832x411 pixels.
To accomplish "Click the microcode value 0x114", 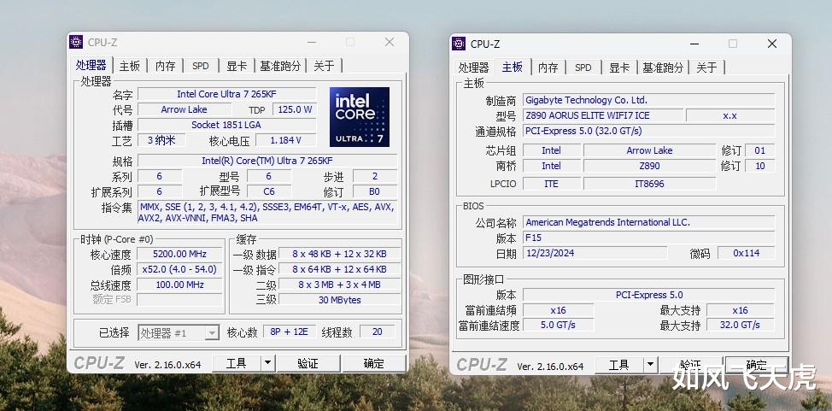I will pyautogui.click(x=746, y=253).
